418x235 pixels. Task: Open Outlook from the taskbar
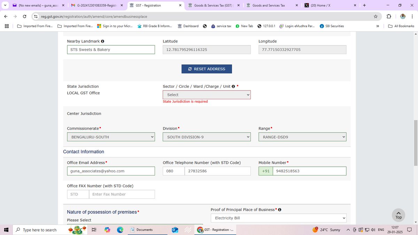point(175,230)
